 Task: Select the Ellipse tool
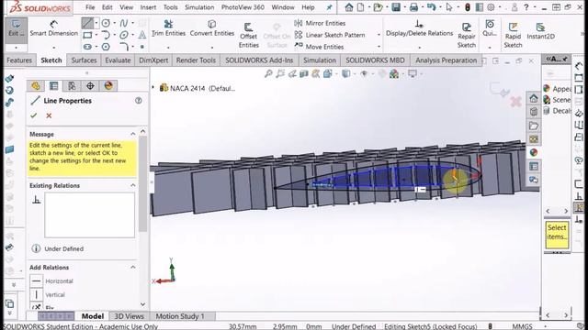(x=123, y=35)
